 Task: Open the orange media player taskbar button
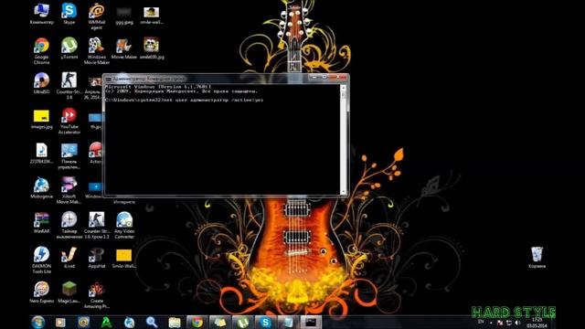point(60,323)
